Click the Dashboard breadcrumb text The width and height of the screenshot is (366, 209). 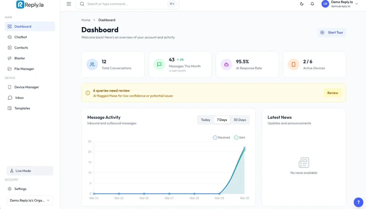[107, 20]
